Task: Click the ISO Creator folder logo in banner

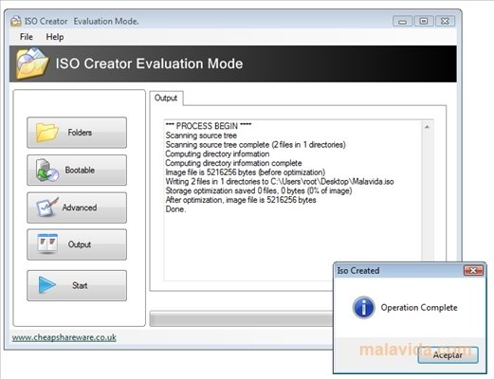Action: [x=32, y=63]
